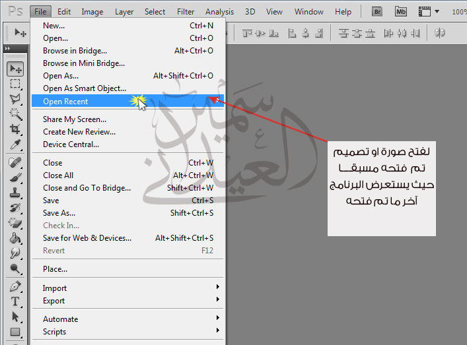Viewport: 467px width, 345px height.
Task: Open the Layer menu
Action: (124, 12)
